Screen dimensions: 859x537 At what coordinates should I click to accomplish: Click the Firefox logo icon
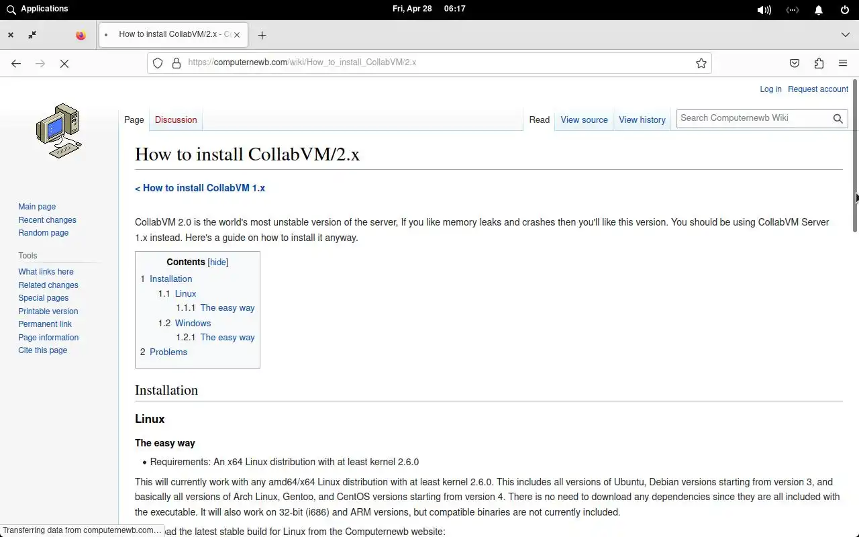81,36
